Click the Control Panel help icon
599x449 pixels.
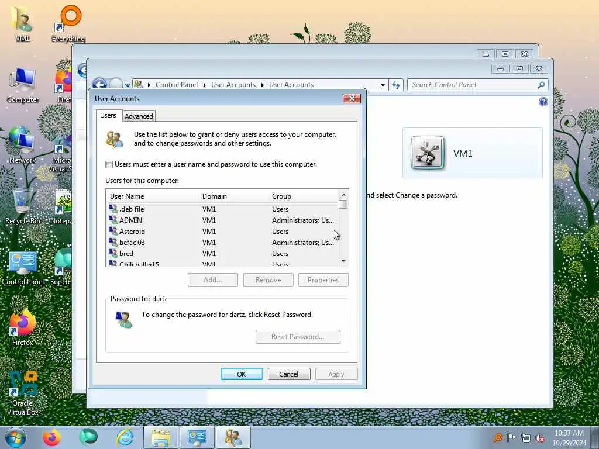(543, 102)
